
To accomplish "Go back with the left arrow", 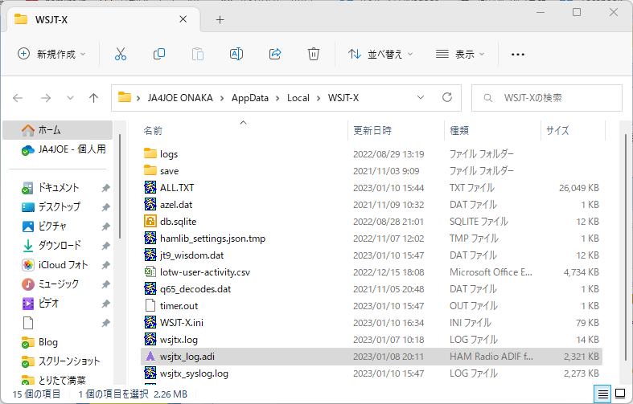I will (x=18, y=97).
